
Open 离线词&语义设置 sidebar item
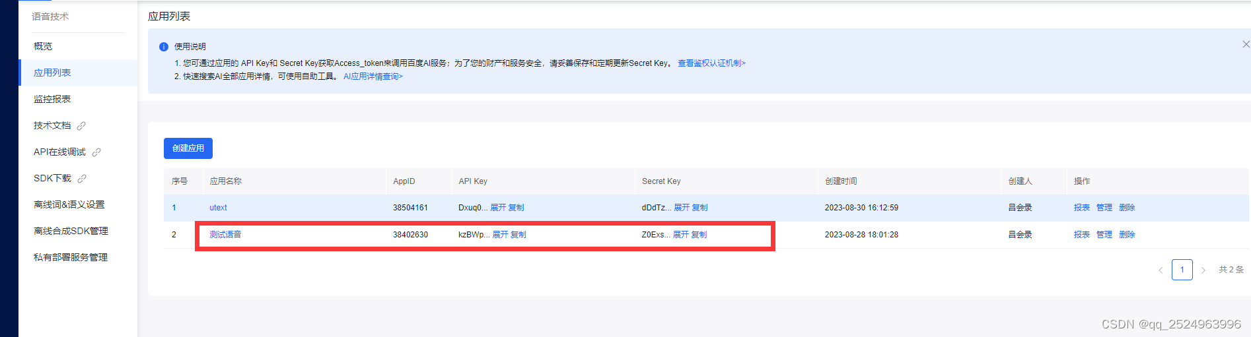[x=69, y=204]
